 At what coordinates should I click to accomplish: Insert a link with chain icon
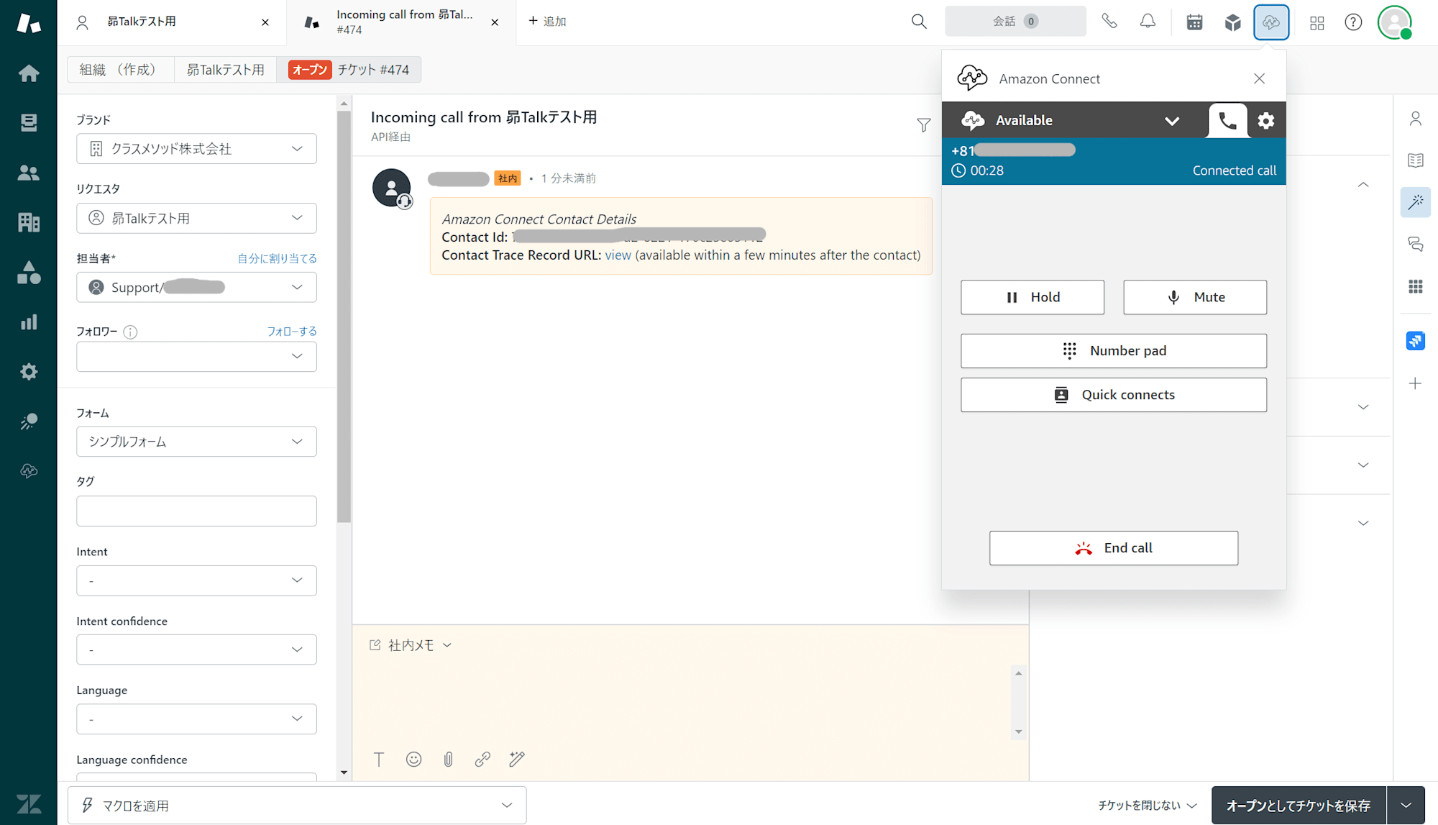coord(482,760)
